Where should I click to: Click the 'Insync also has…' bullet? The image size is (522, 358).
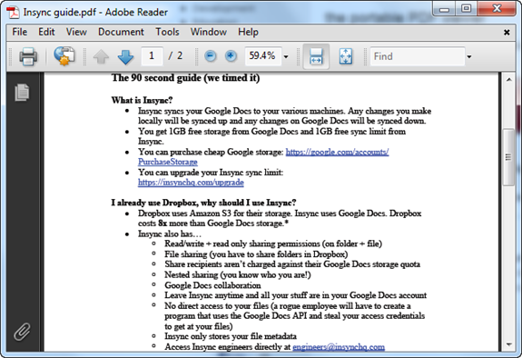coord(170,234)
